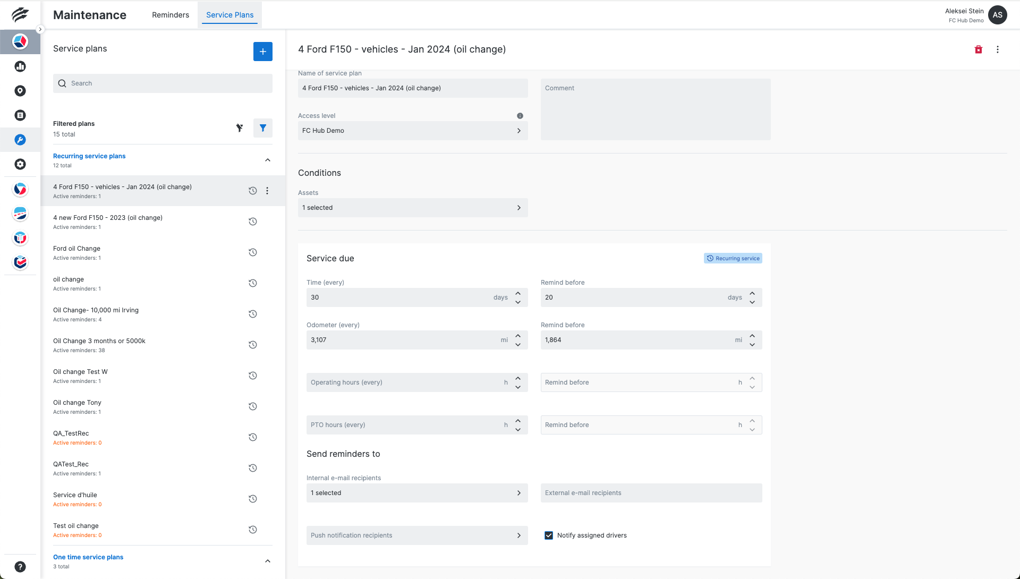
Task: Decrease Odometer (every) miles value
Action: point(518,345)
